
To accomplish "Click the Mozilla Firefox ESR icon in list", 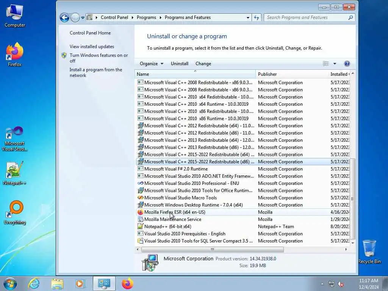I will (140, 212).
